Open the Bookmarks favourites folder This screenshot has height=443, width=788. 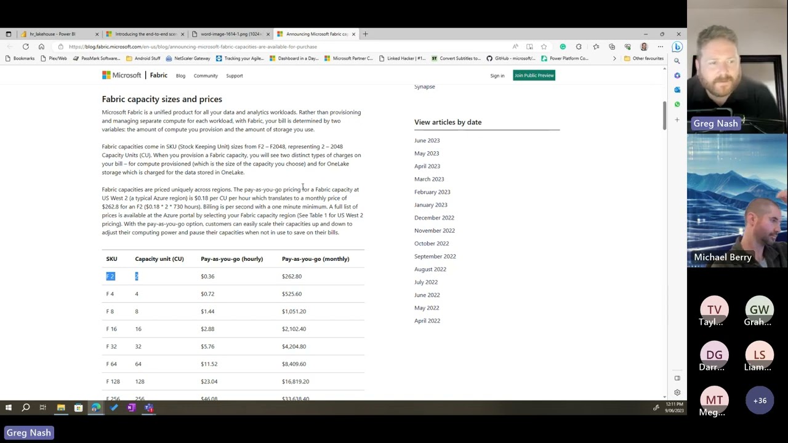click(20, 58)
